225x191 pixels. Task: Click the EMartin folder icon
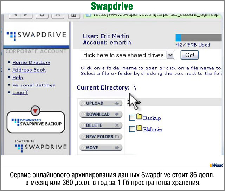coord(139,128)
